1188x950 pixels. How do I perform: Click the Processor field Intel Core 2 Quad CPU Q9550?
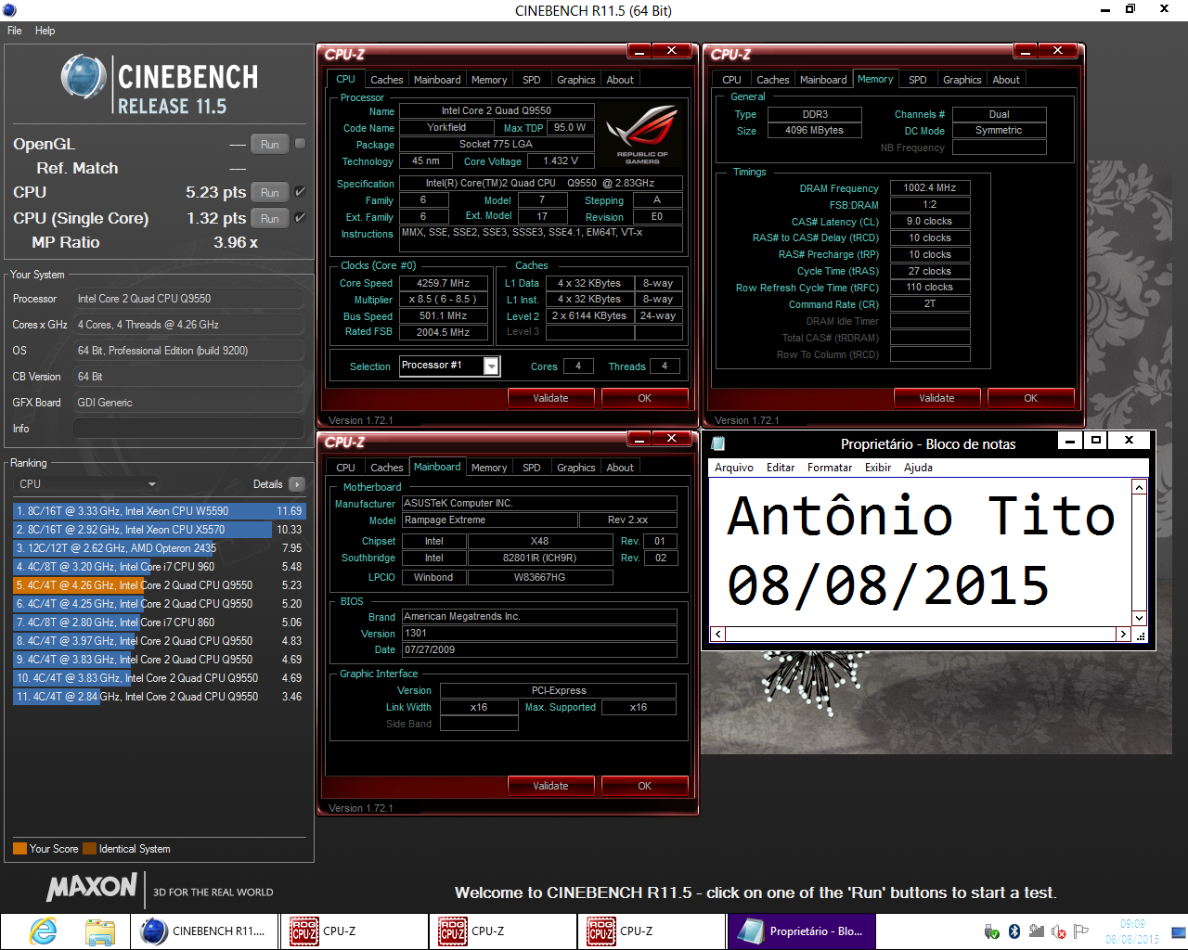click(x=188, y=299)
